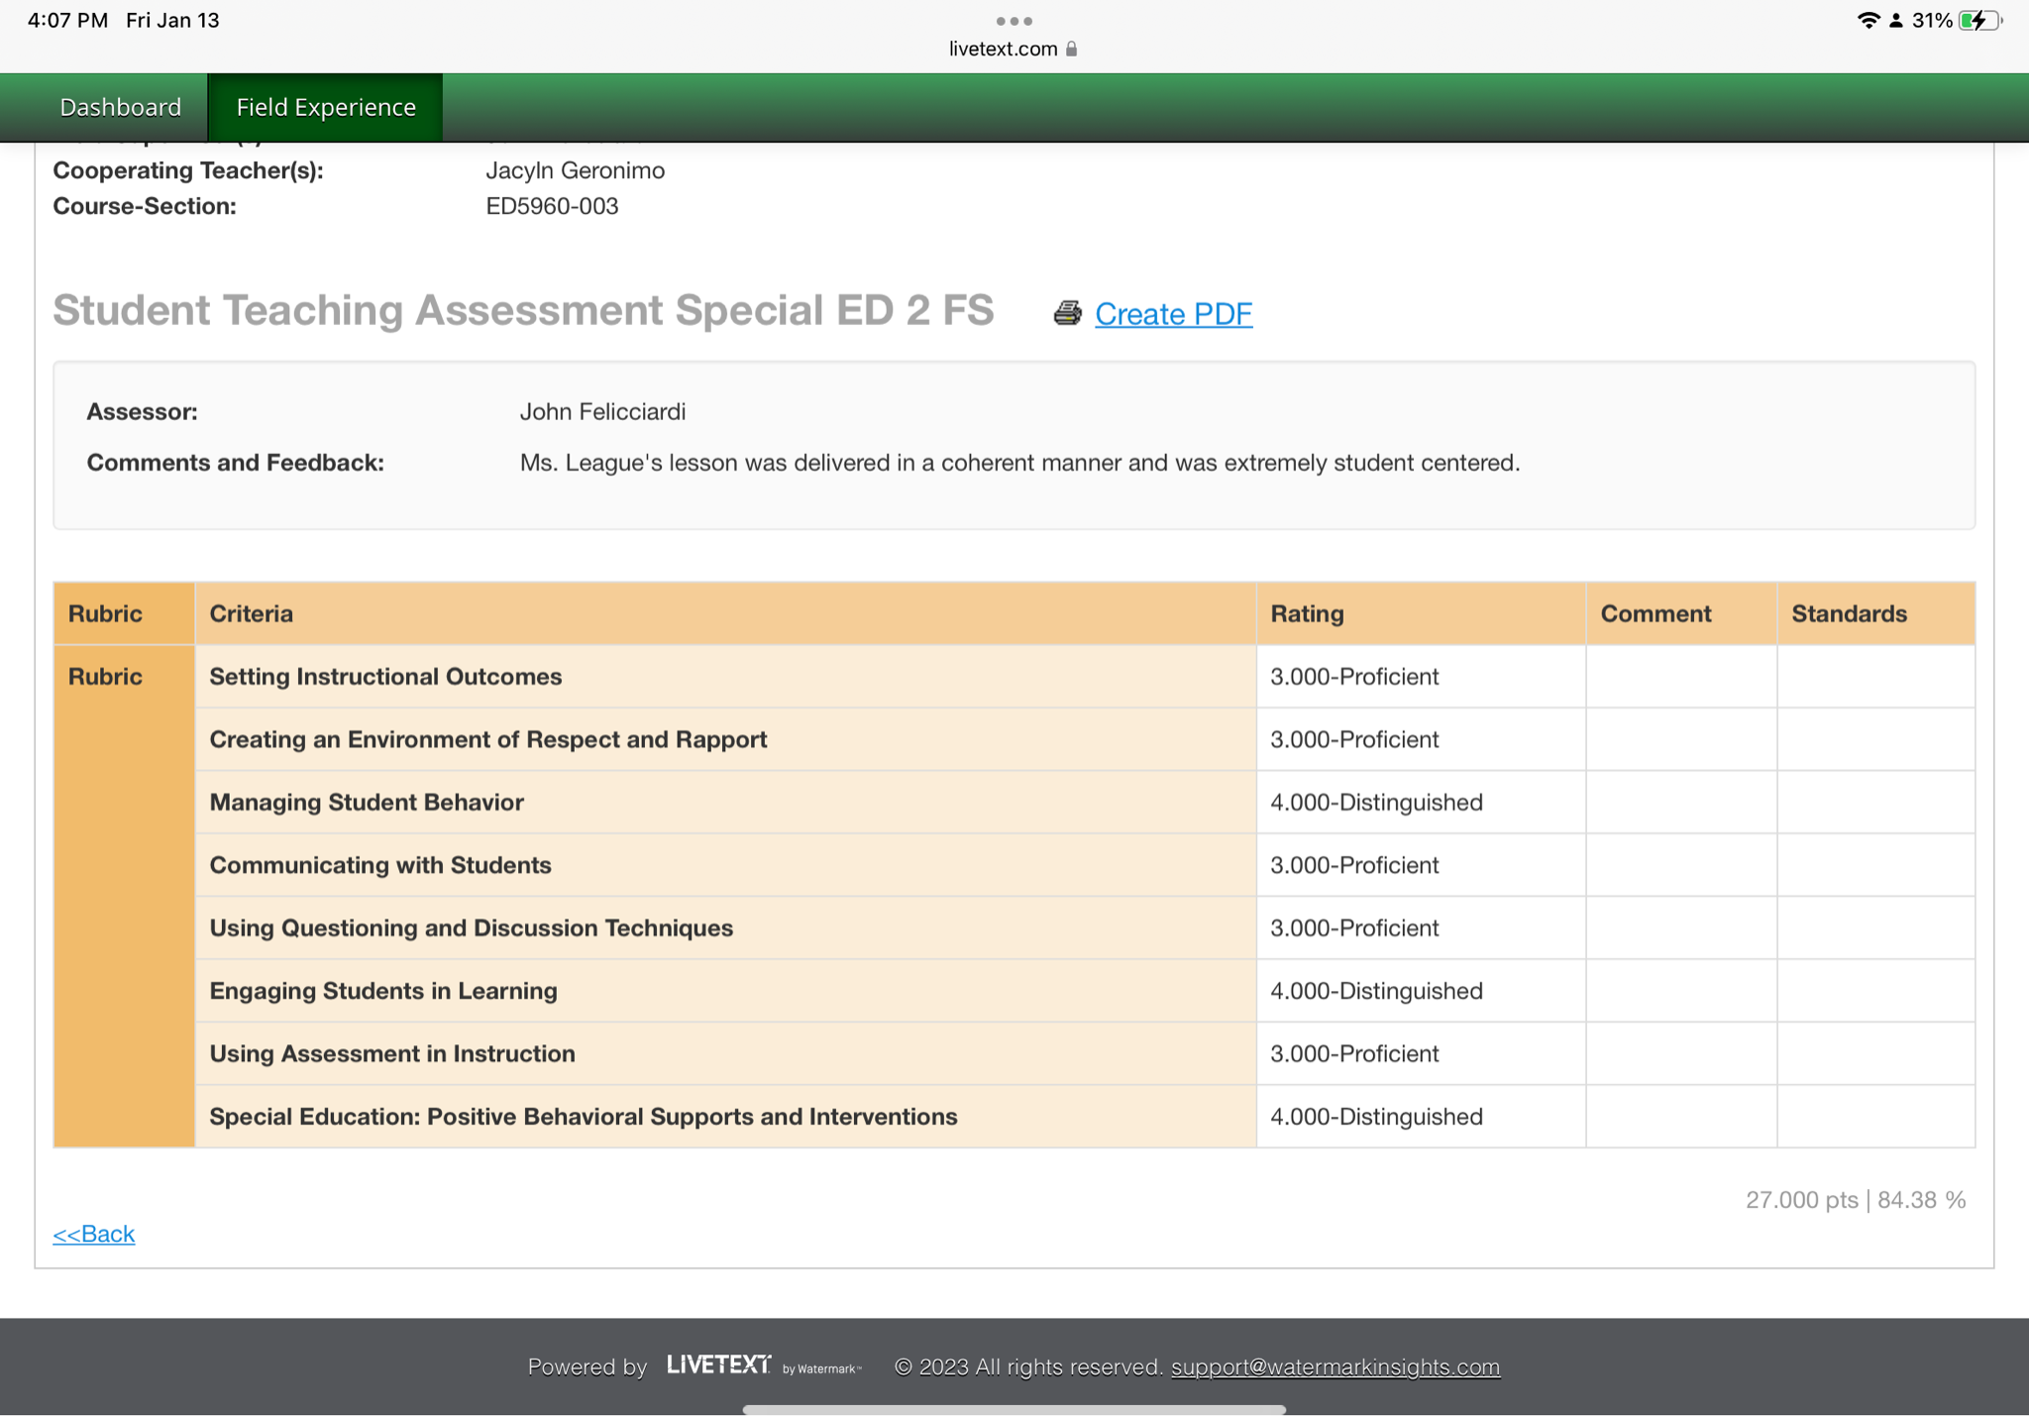2029x1417 pixels.
Task: Click the Rating column header
Action: [1307, 613]
